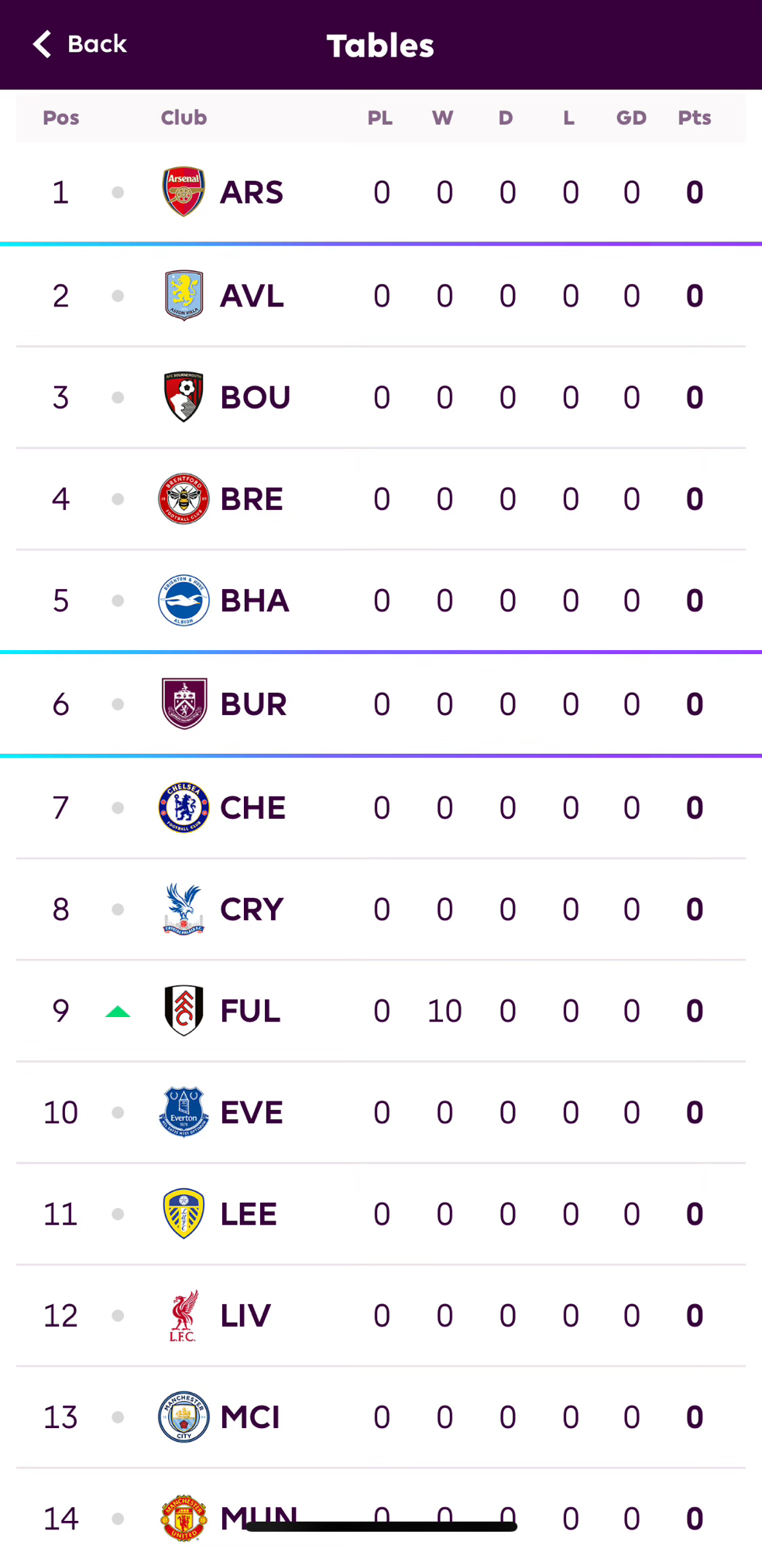Open the Bournemouth crest icon
This screenshot has height=1548, width=762.
(x=184, y=397)
